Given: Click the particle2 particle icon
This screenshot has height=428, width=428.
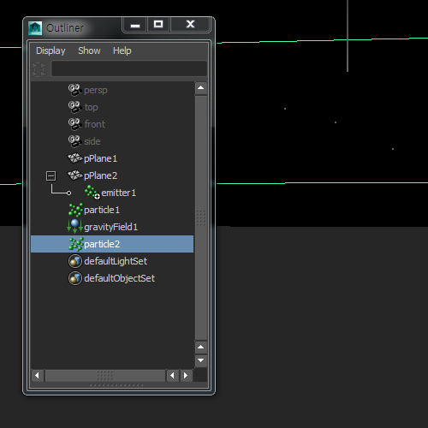Looking at the screenshot, I should coord(75,244).
